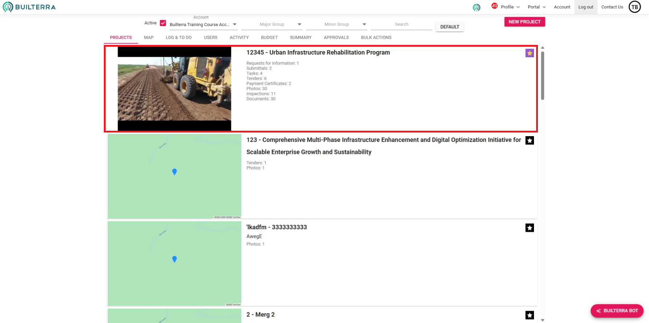Open the Summary tab
Viewport: 649px width, 323px height.
pos(301,38)
